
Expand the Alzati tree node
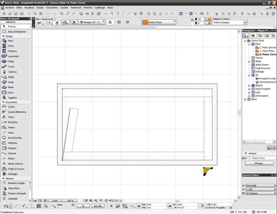tap(248, 61)
